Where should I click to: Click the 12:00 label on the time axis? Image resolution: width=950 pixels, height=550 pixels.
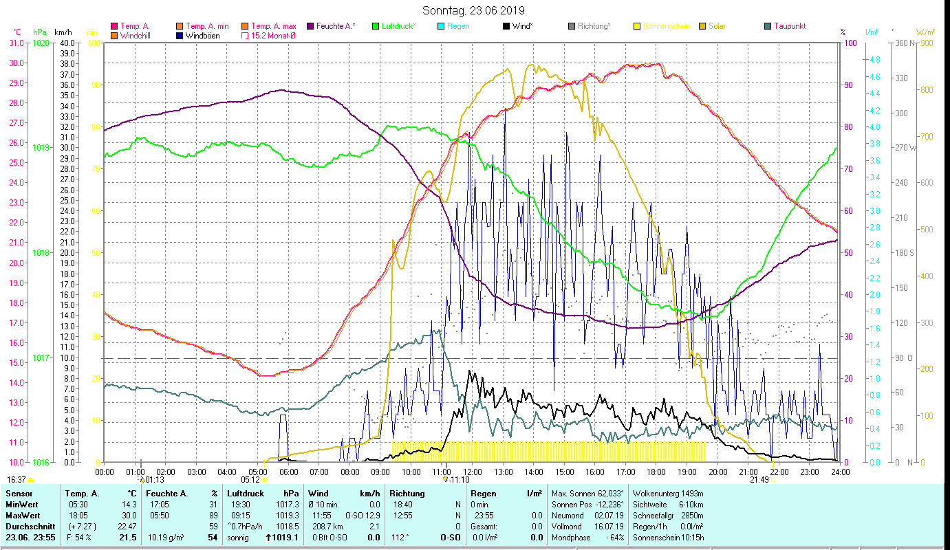click(472, 472)
